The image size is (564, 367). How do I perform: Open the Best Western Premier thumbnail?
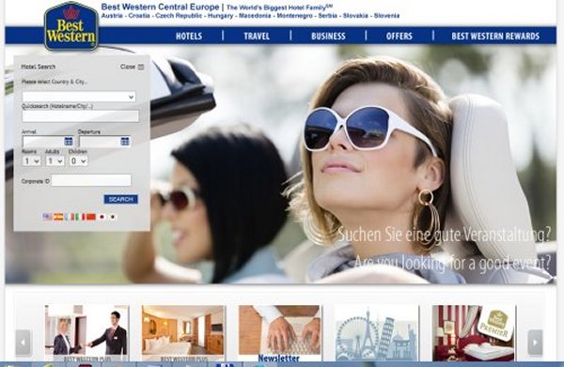click(x=474, y=333)
